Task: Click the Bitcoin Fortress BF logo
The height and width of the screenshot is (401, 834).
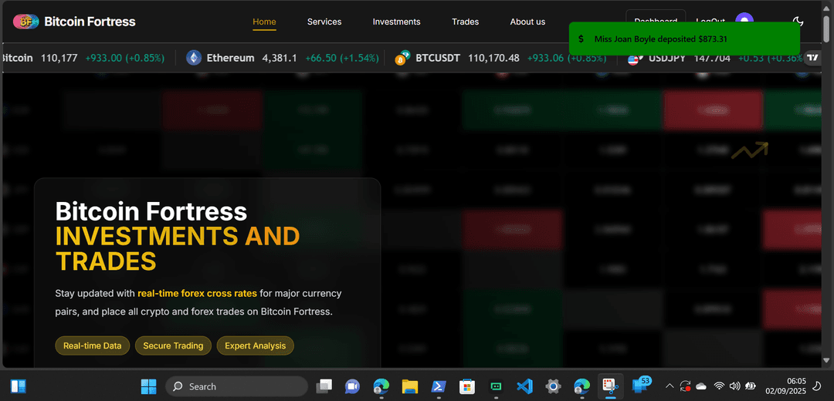Action: (x=26, y=22)
